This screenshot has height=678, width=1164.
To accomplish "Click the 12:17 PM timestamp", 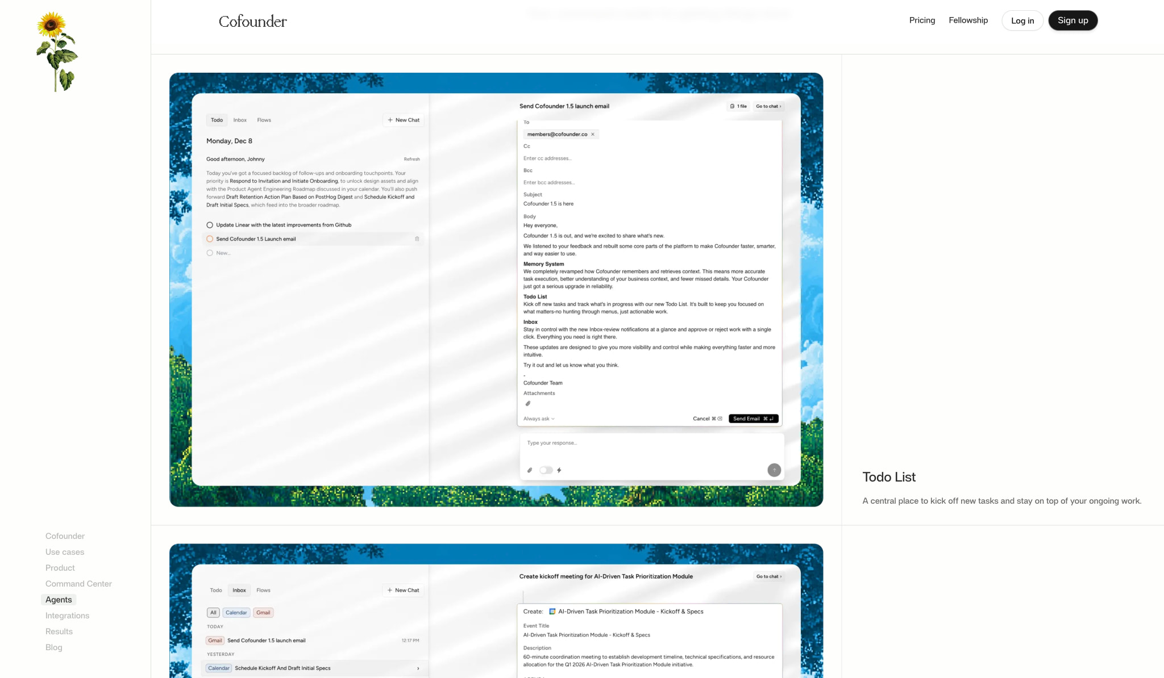I will 410,641.
